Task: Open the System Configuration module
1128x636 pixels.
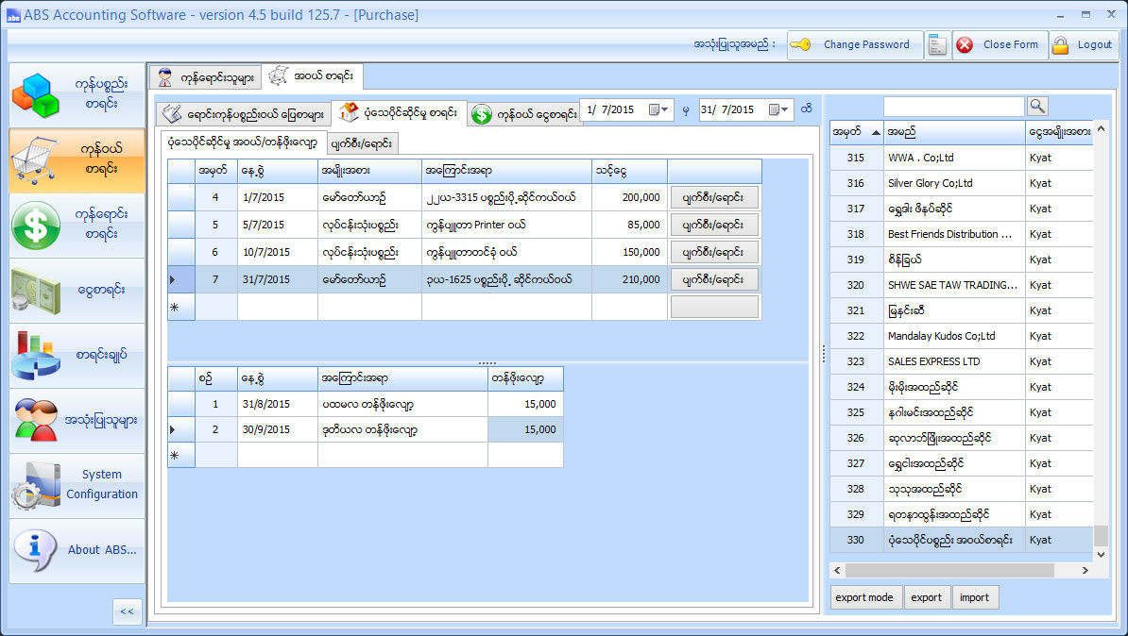Action: [x=77, y=485]
